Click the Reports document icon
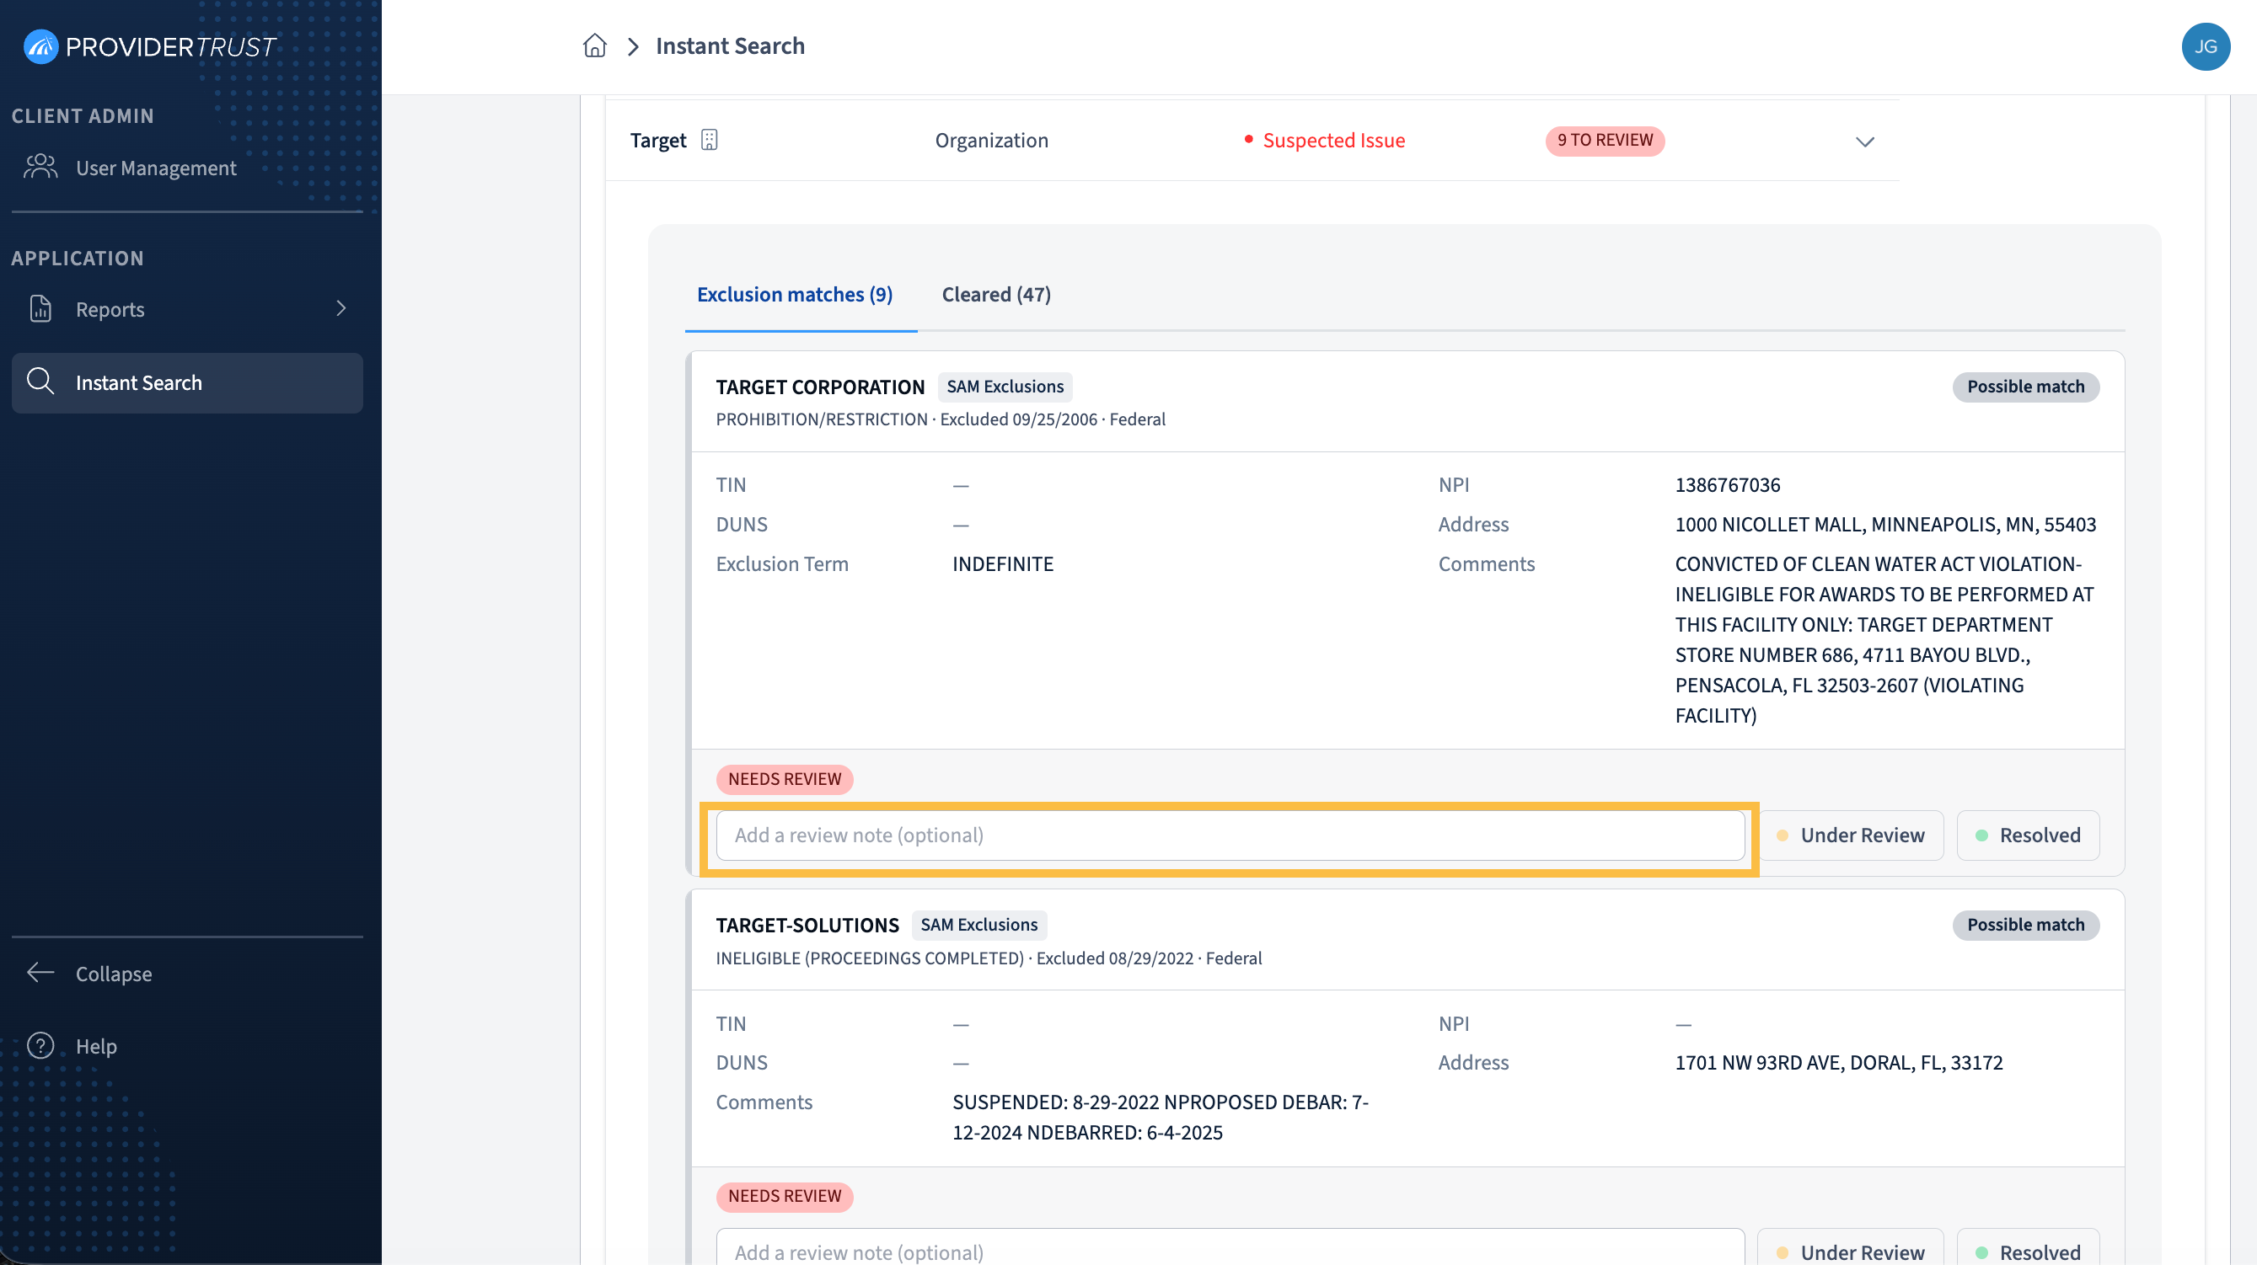This screenshot has height=1265, width=2257. (40, 309)
